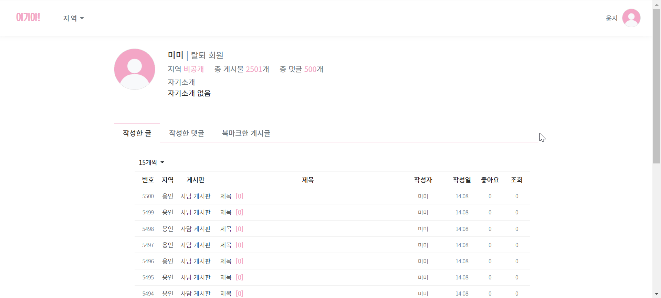Screen dimensions: 661x298
Task: Click the 14:08 date in row 5496
Action: tap(462, 261)
